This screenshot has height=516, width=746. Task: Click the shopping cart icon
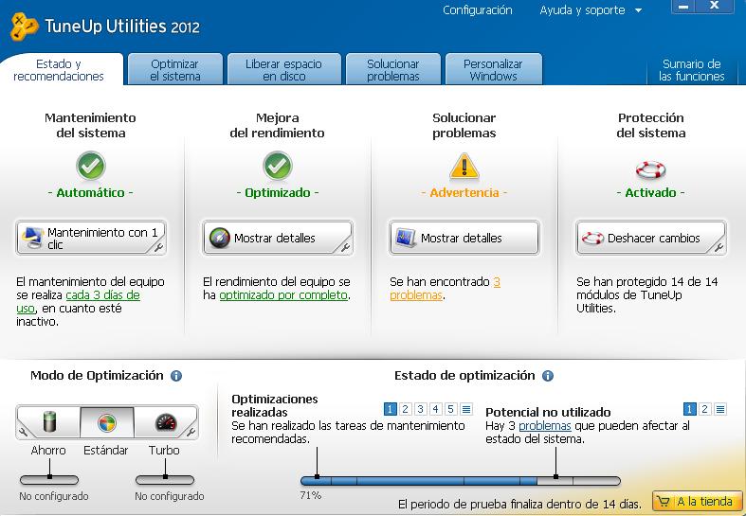tap(664, 502)
